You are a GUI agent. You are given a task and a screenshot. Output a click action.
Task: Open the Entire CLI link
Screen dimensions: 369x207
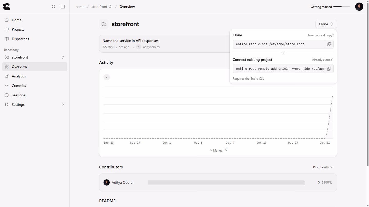pos(257,79)
